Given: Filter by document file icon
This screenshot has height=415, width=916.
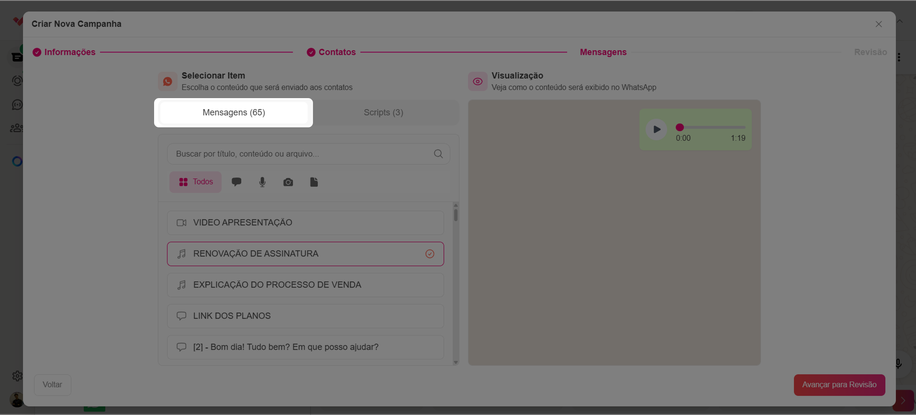Looking at the screenshot, I should [314, 182].
